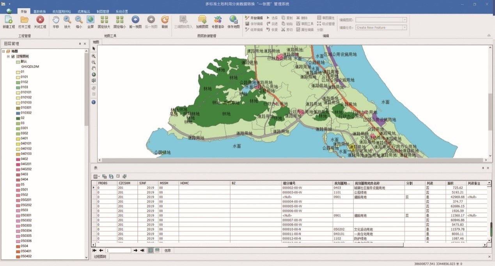Pin the 图层管理 panel
The height and width of the screenshot is (266, 495).
pyautogui.click(x=80, y=44)
